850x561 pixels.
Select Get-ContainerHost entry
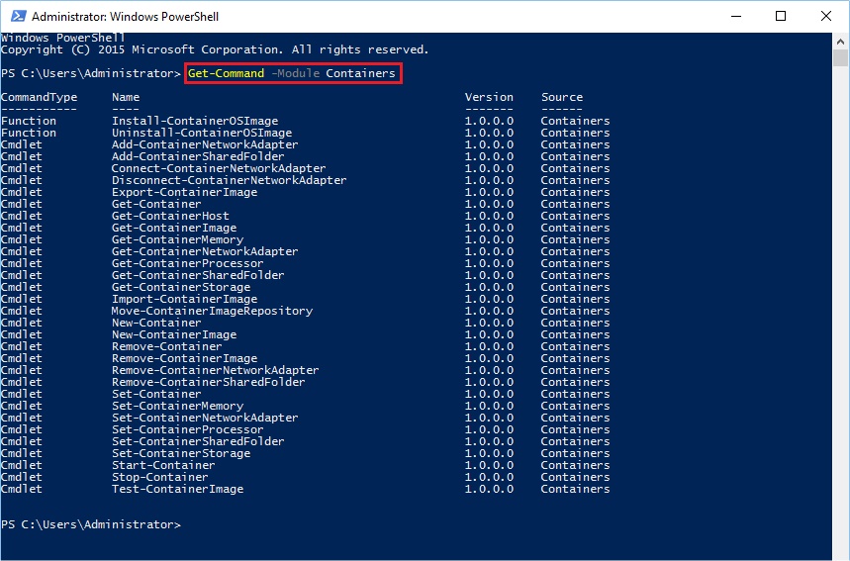point(170,216)
